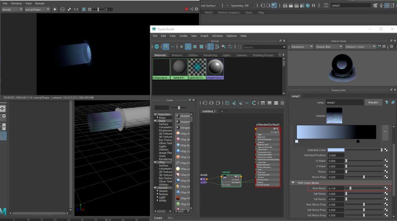This screenshot has width=397, height=221.
Task: Switch to the Textures tab
Action: tap(177, 55)
